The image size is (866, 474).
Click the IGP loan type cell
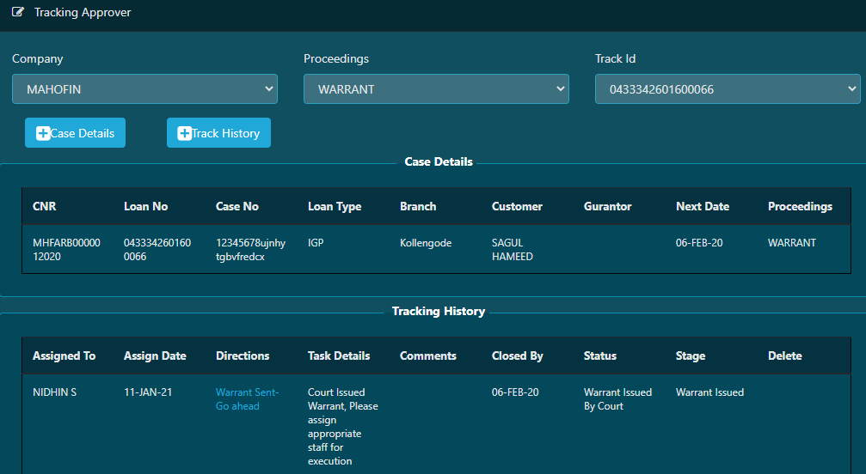(316, 242)
